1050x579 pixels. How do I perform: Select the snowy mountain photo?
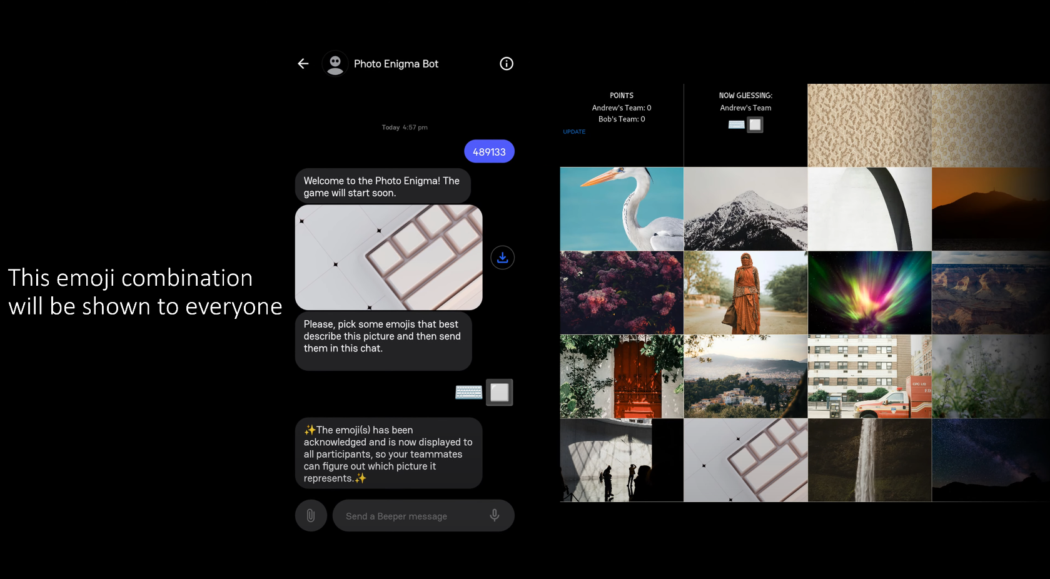[x=745, y=209]
